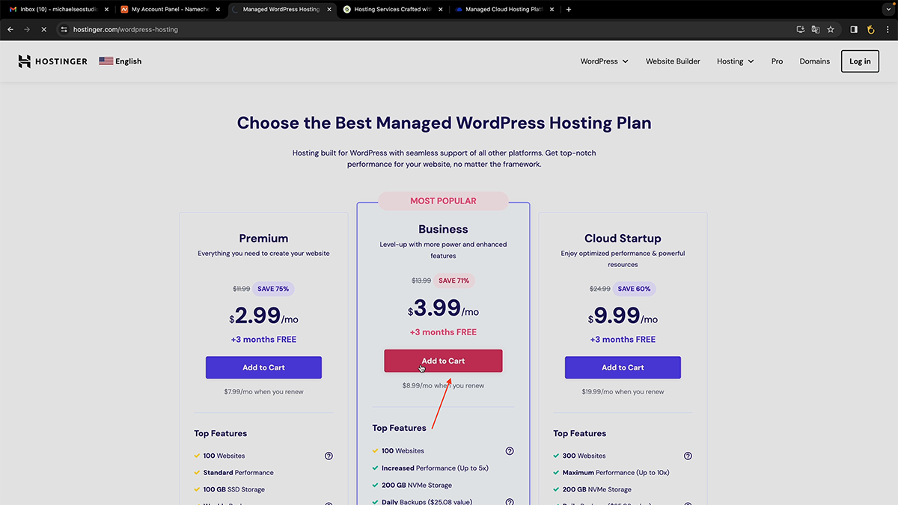View site information icon in address bar
This screenshot has width=898, height=505.
[64, 29]
